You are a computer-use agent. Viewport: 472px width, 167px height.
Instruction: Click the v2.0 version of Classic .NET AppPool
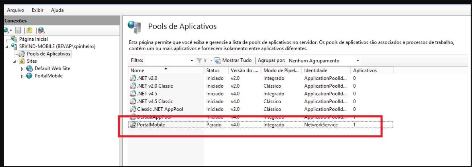click(235, 109)
